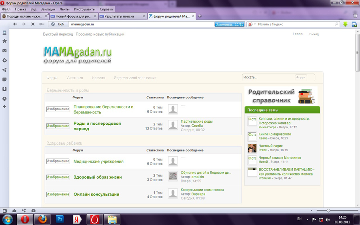
Task: Adjust the zoom slider in status bar
Action: [328, 211]
